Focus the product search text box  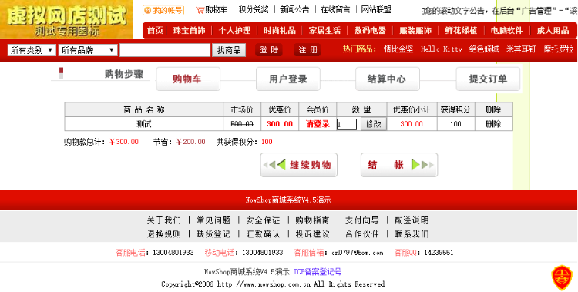[165, 50]
